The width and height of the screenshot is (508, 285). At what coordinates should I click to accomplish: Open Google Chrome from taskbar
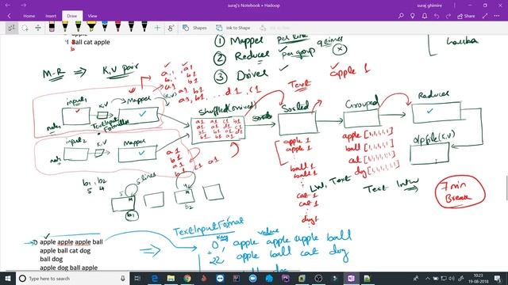pyautogui.click(x=187, y=278)
